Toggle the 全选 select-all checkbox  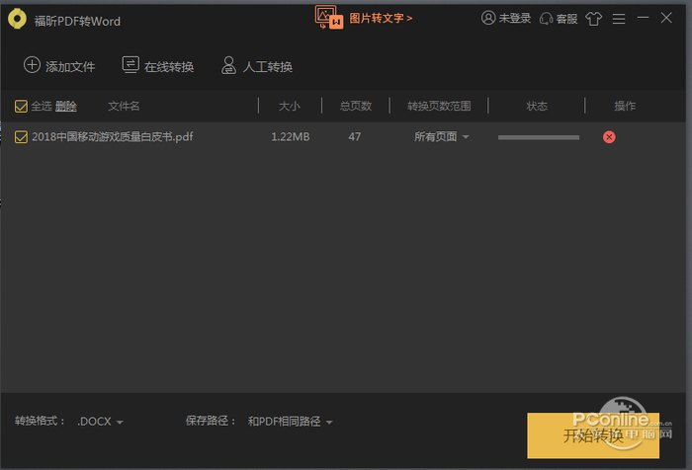(x=21, y=107)
